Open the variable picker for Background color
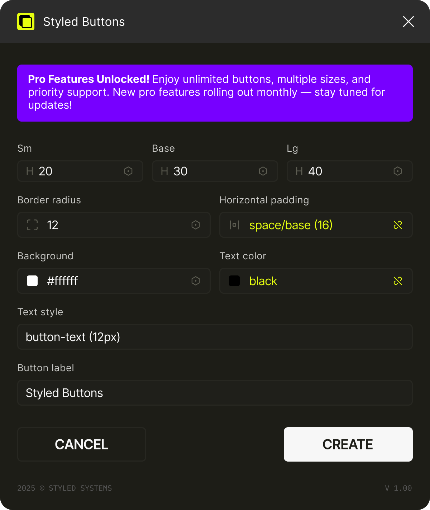430x510 pixels. [195, 281]
